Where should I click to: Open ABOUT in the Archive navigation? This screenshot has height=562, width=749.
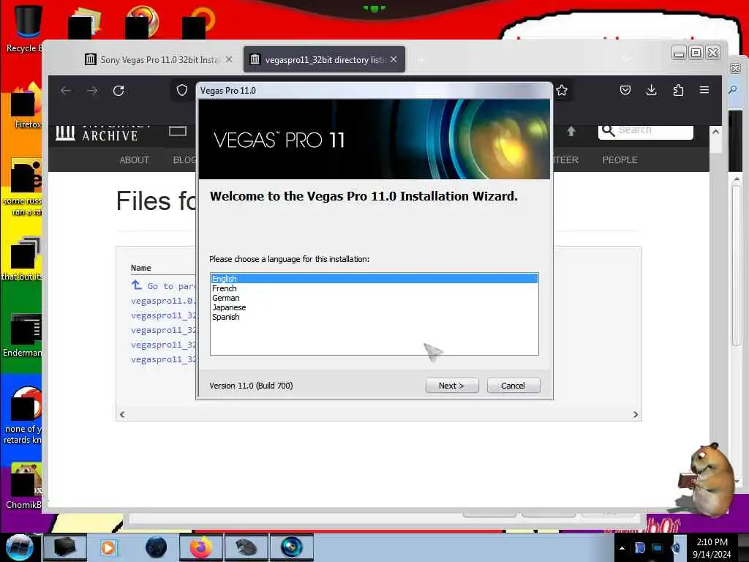(135, 160)
